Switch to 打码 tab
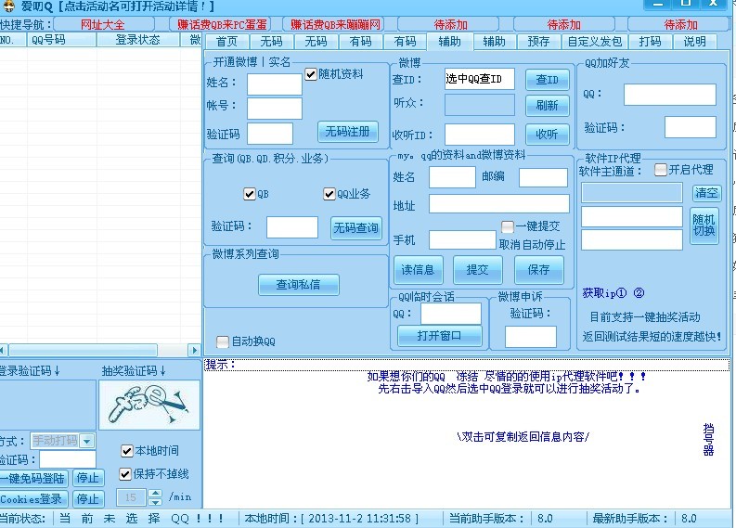Screen dimensions: 736x528 tap(650, 42)
